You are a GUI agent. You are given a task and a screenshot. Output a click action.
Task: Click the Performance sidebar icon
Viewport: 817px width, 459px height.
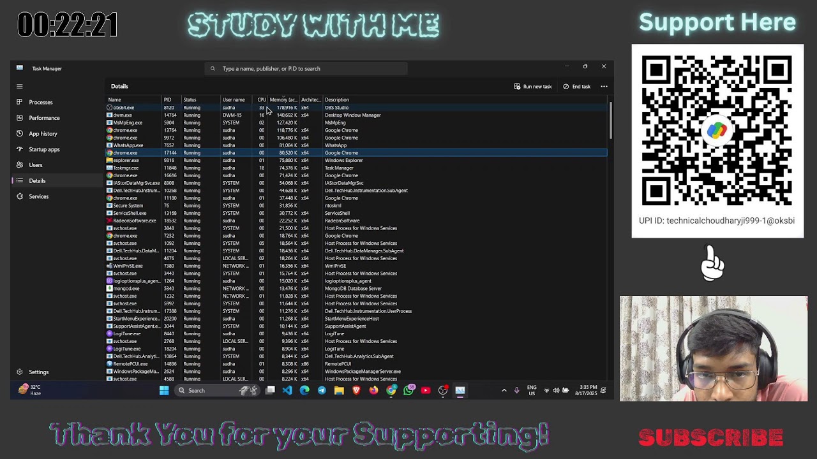(19, 118)
